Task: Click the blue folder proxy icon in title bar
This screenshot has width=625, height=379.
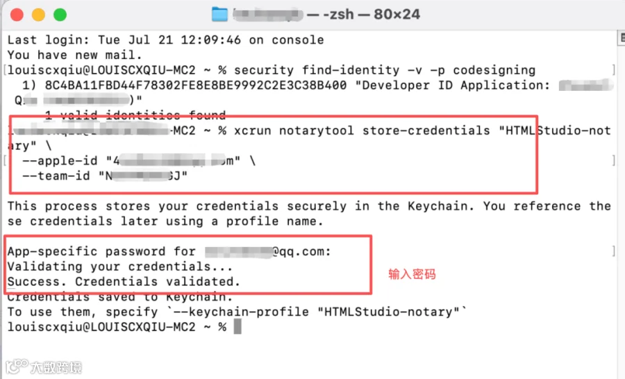Action: click(x=219, y=15)
